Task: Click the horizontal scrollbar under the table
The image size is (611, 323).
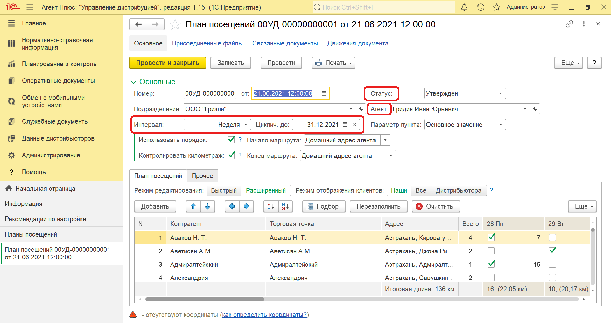Action: [x=362, y=299]
